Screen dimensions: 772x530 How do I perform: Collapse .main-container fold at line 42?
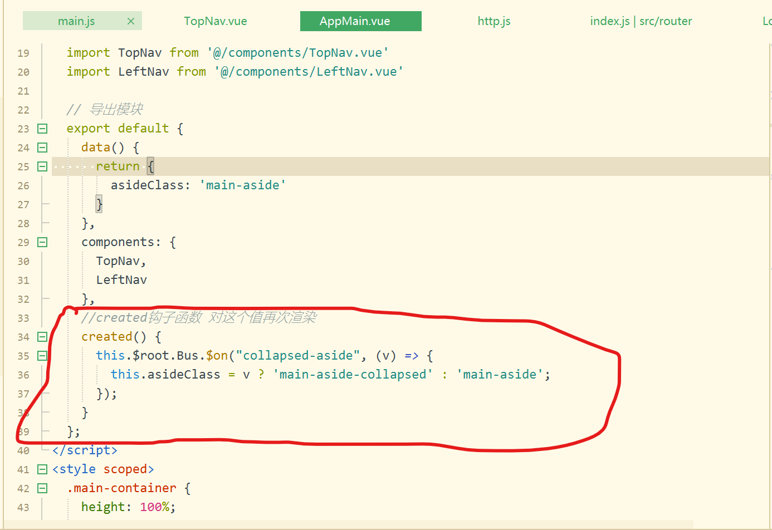pos(42,488)
